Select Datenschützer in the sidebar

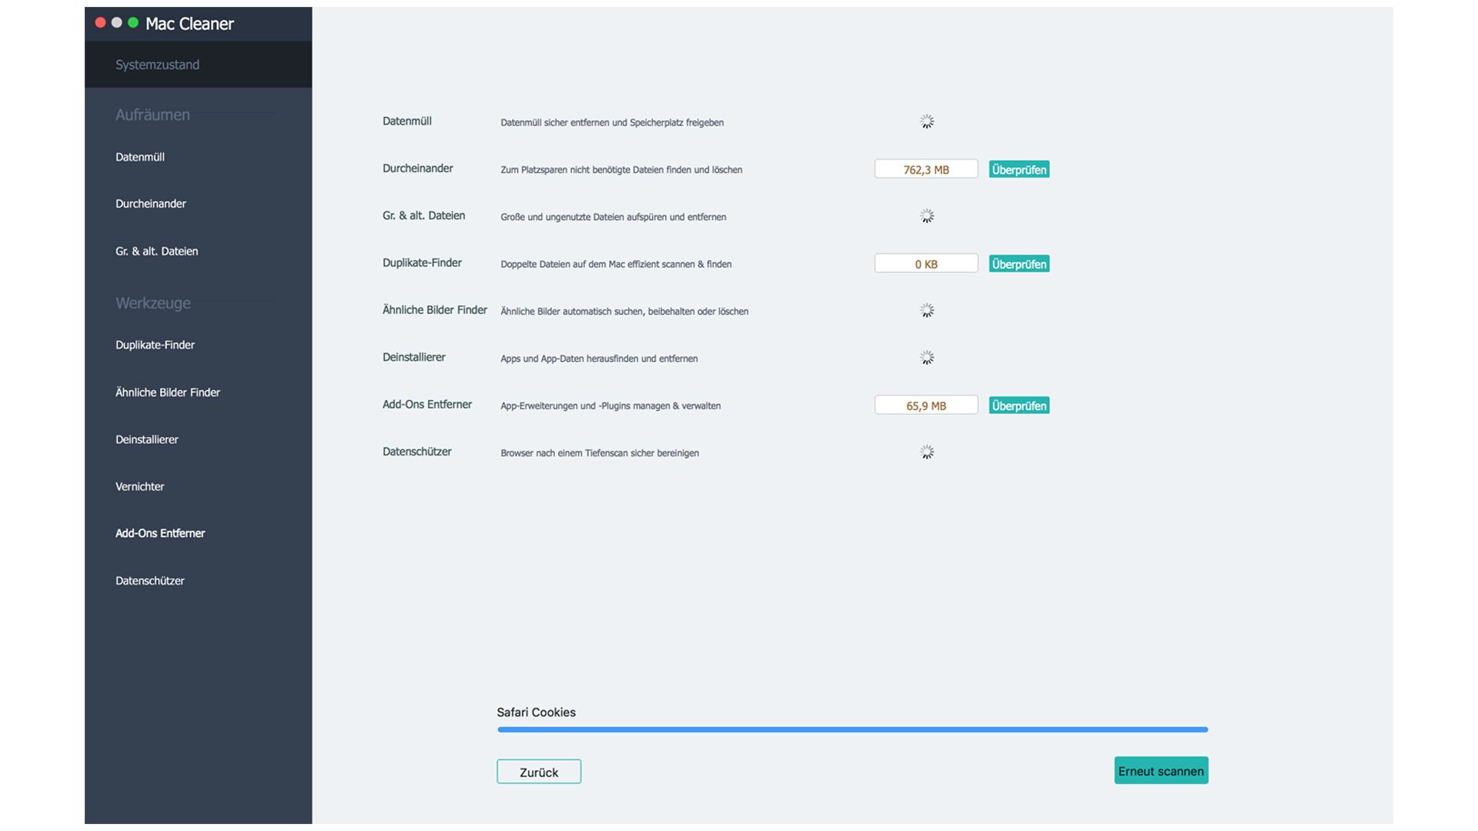tap(150, 581)
